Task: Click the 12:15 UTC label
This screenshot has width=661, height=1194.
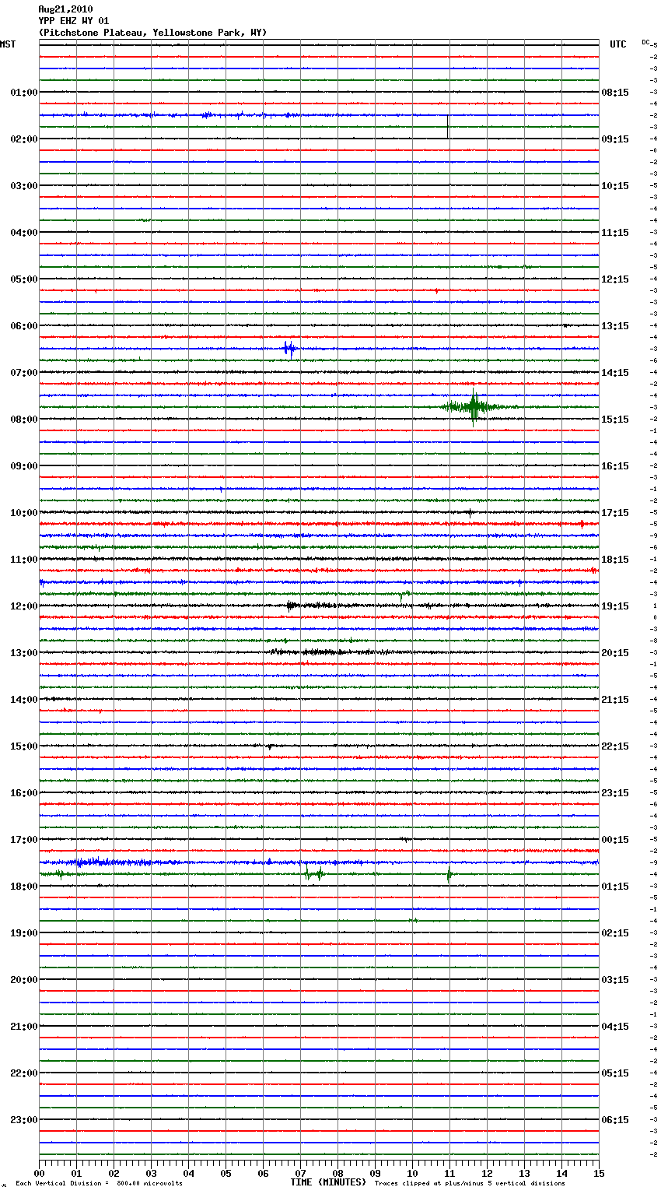Action: (x=615, y=279)
